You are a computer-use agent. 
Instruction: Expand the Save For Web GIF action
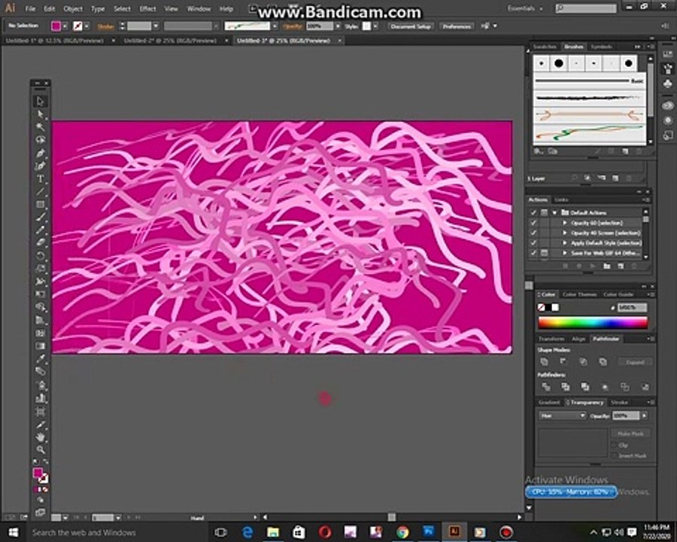[x=565, y=253]
